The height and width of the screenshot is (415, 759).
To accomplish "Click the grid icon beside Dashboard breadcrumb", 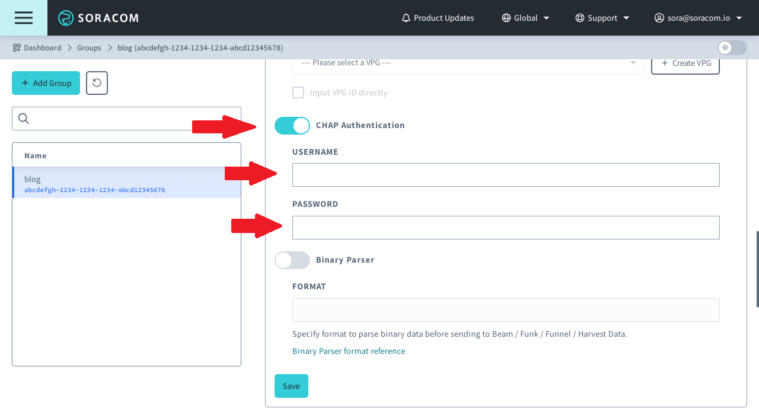I will (16, 47).
